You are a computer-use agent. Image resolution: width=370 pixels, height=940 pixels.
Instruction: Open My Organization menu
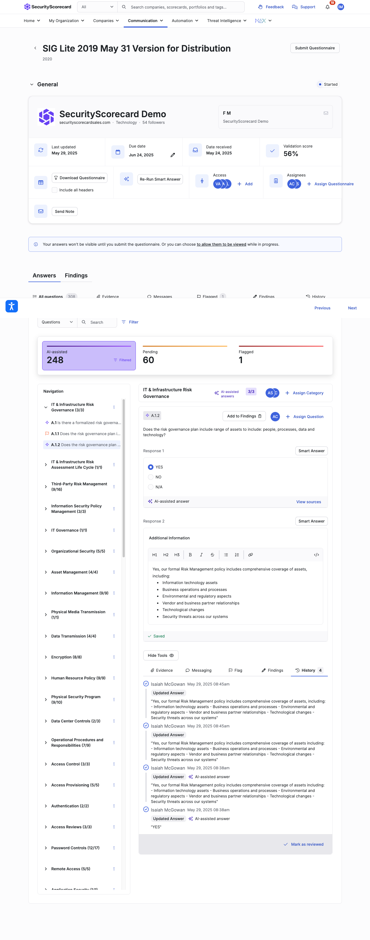coord(67,21)
